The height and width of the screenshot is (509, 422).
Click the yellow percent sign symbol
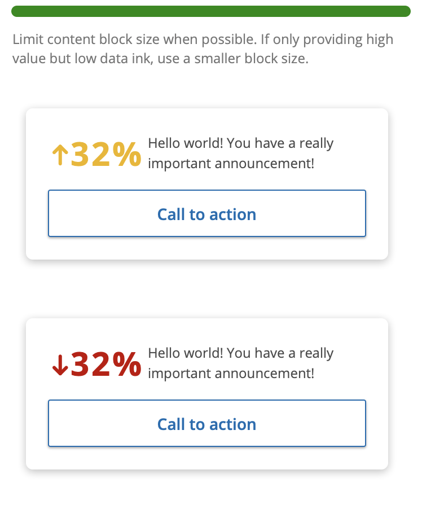pyautogui.click(x=127, y=155)
